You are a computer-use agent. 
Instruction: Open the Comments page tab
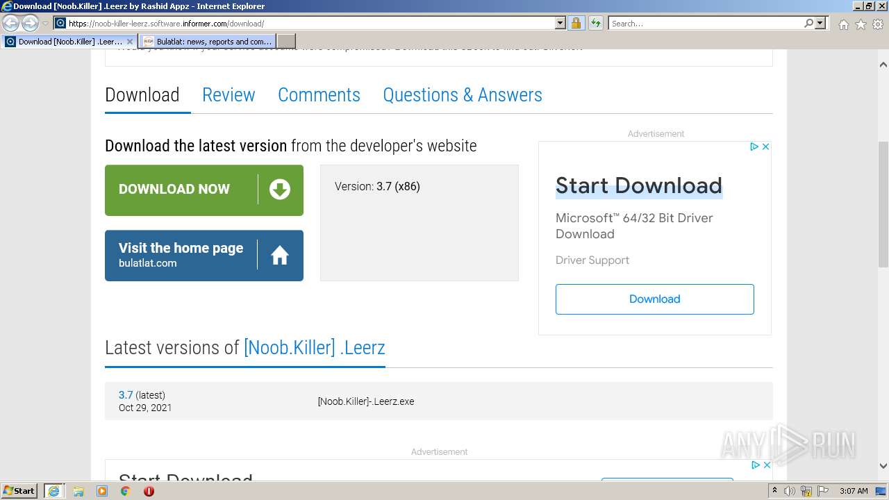coord(319,94)
